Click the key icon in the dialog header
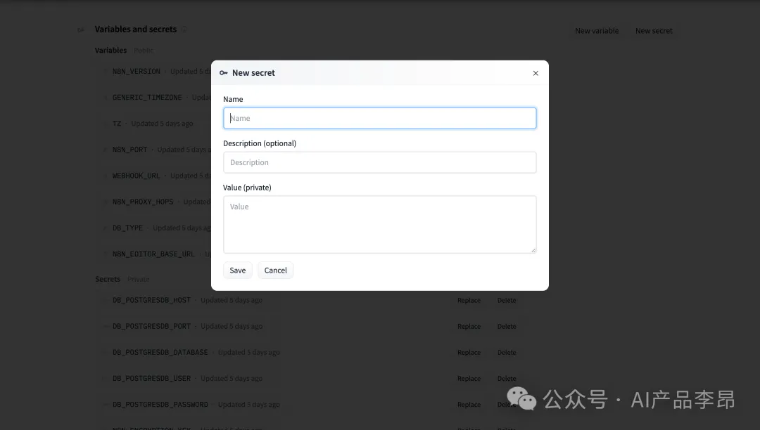The image size is (760, 430). pyautogui.click(x=224, y=73)
